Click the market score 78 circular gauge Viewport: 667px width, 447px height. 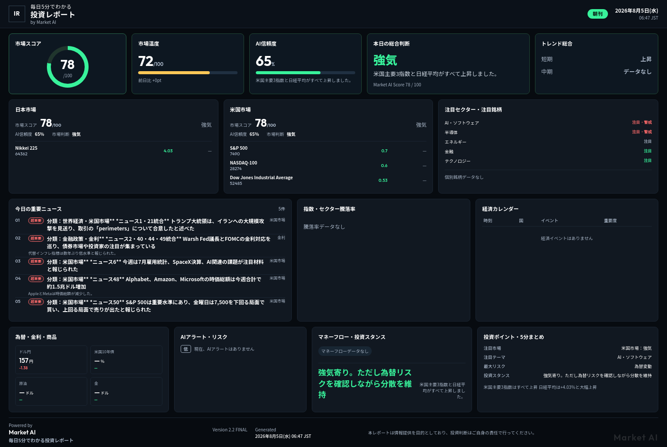[68, 67]
